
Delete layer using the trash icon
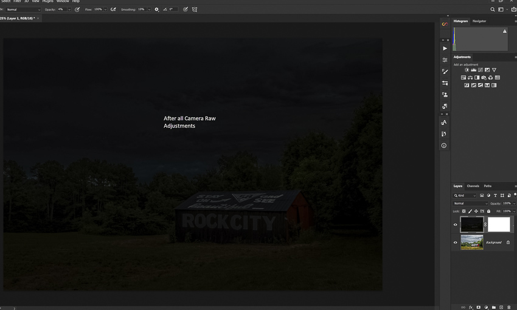coord(508,307)
